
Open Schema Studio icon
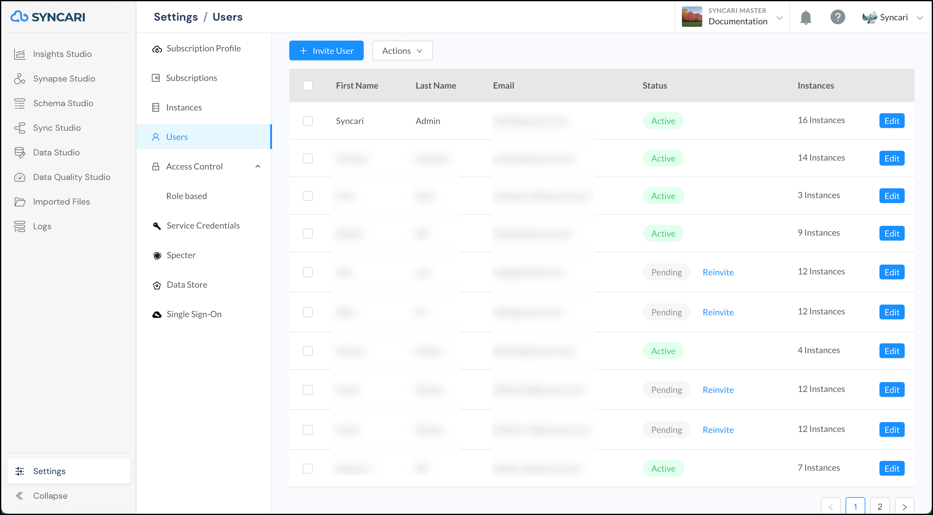[20, 103]
